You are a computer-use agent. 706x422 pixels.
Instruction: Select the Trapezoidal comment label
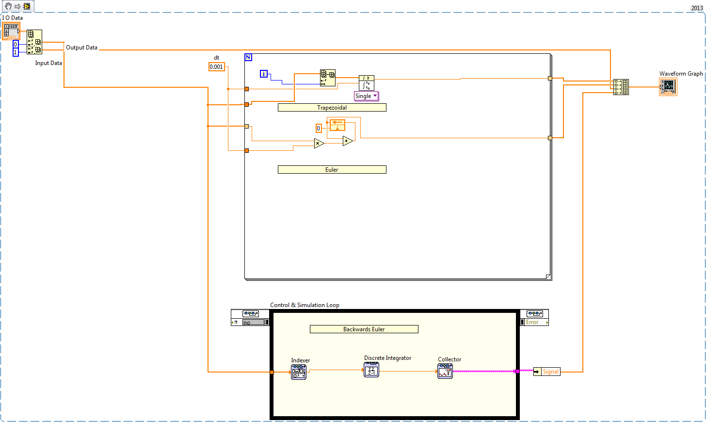point(332,108)
